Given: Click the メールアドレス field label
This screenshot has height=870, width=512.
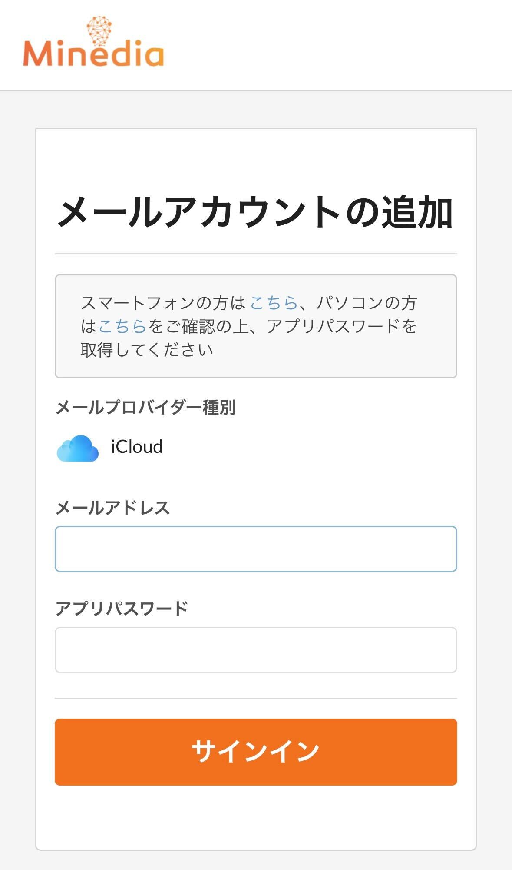Looking at the screenshot, I should (x=112, y=508).
